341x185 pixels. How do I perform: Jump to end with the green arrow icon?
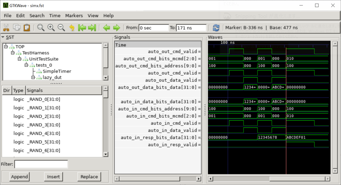(x=92, y=28)
